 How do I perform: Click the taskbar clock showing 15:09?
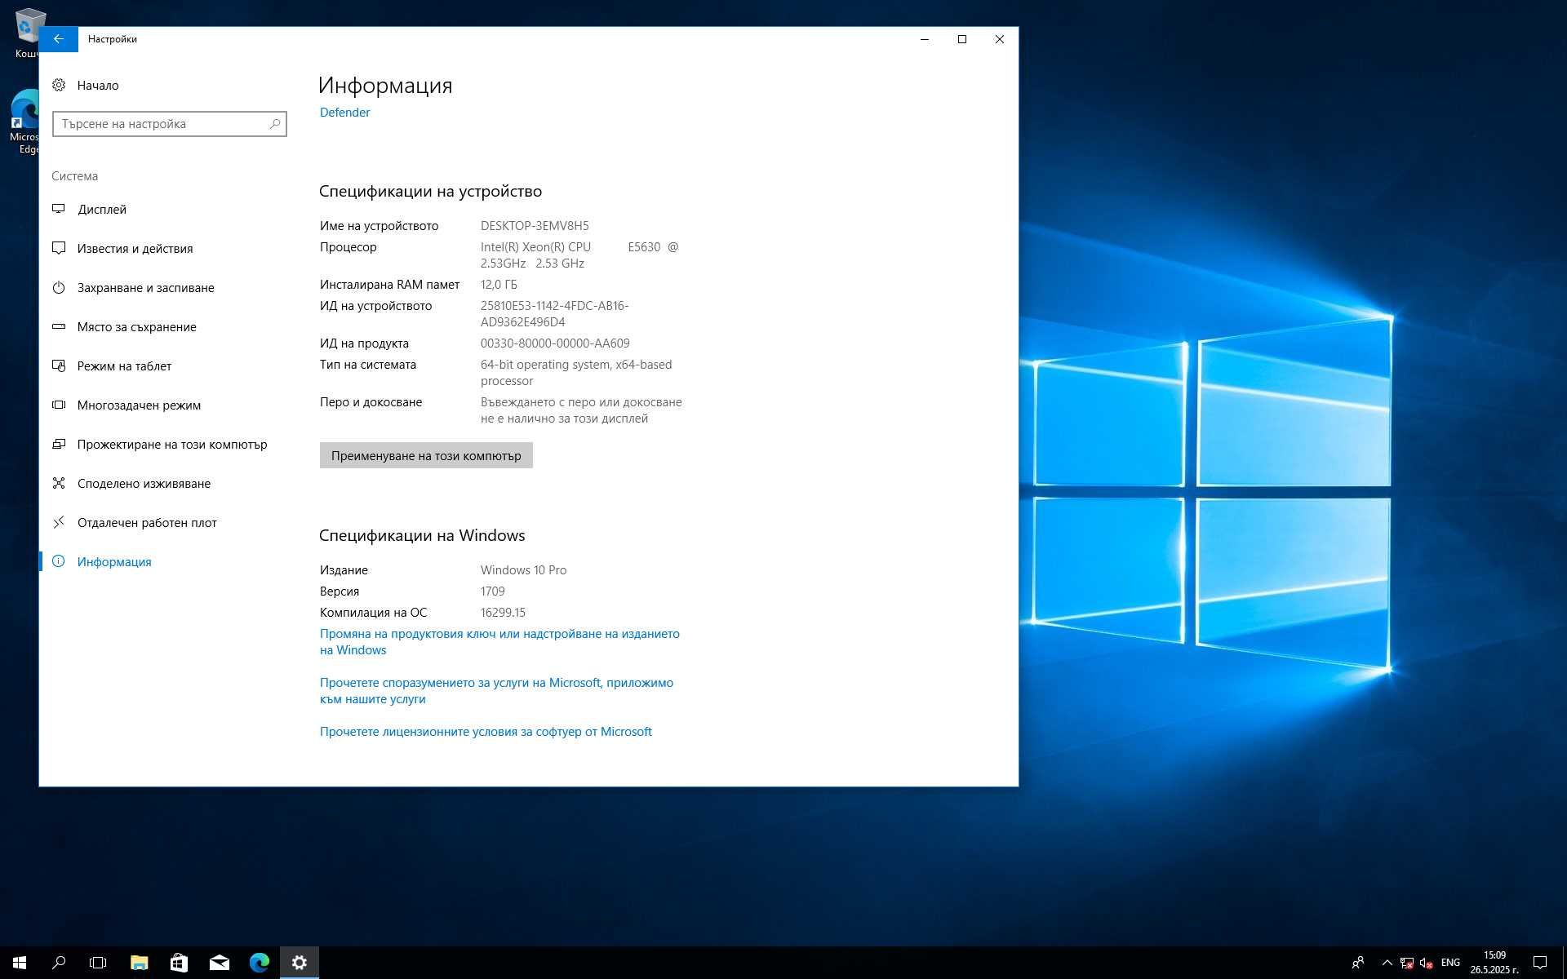point(1494,963)
